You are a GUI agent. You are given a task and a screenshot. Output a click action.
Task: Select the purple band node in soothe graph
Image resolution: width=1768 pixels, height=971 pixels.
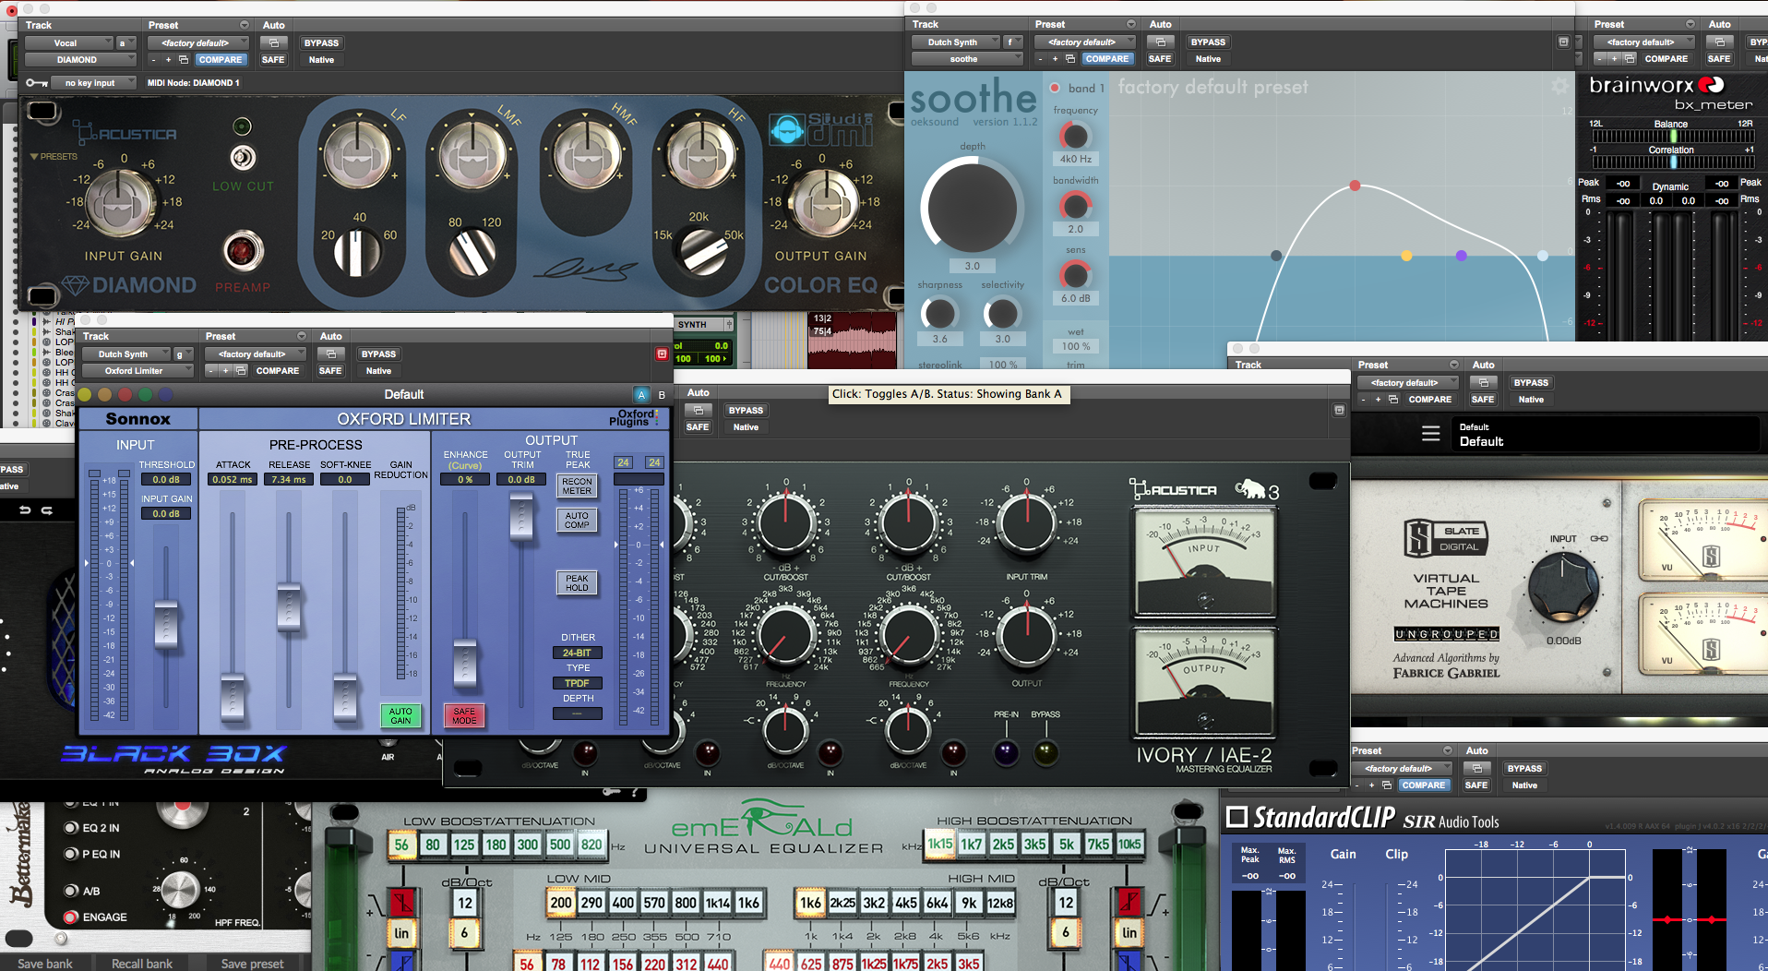pos(1462,256)
